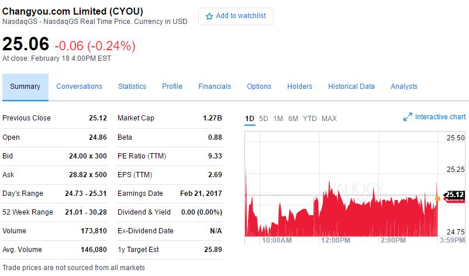The image size is (469, 276).
Task: Click the 12:00PM time label on chart
Action: tap(336, 240)
